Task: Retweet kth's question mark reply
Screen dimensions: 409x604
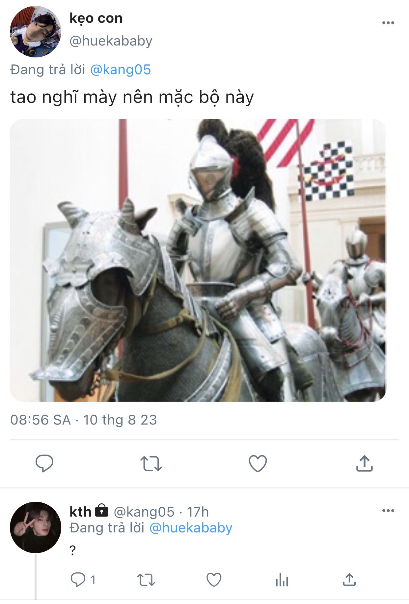Action: click(146, 580)
